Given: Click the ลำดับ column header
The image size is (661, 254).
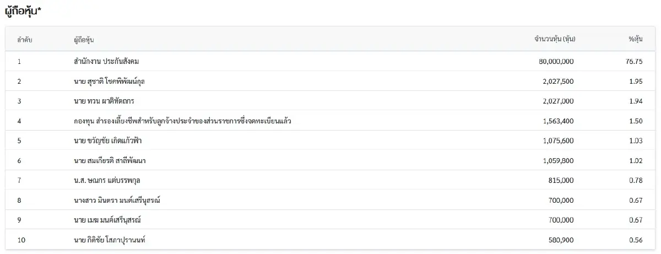Looking at the screenshot, I should [x=23, y=39].
